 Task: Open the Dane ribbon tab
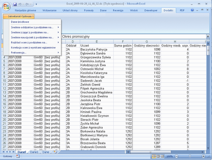pos(103,10)
